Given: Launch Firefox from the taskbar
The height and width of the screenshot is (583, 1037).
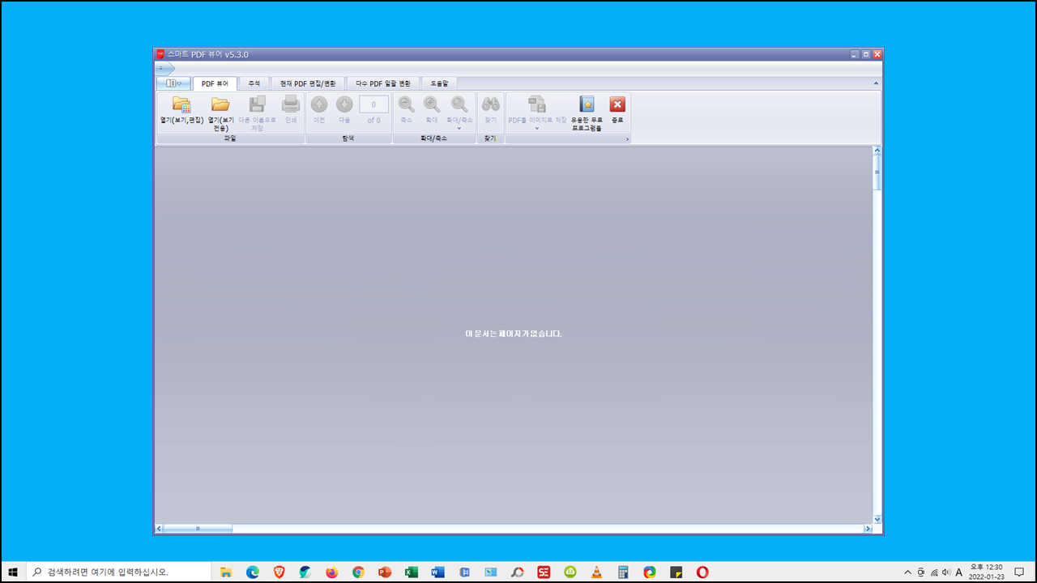Looking at the screenshot, I should click(x=331, y=572).
